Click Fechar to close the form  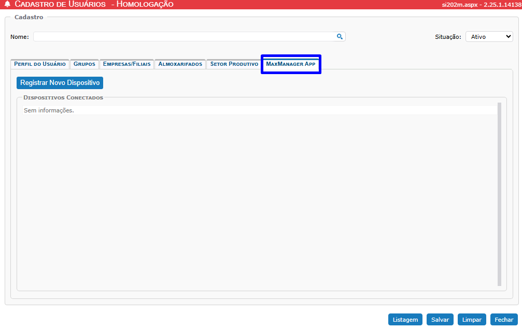point(503,320)
